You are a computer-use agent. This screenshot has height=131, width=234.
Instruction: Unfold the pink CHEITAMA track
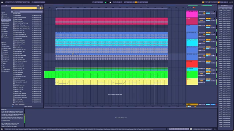tap(187, 12)
